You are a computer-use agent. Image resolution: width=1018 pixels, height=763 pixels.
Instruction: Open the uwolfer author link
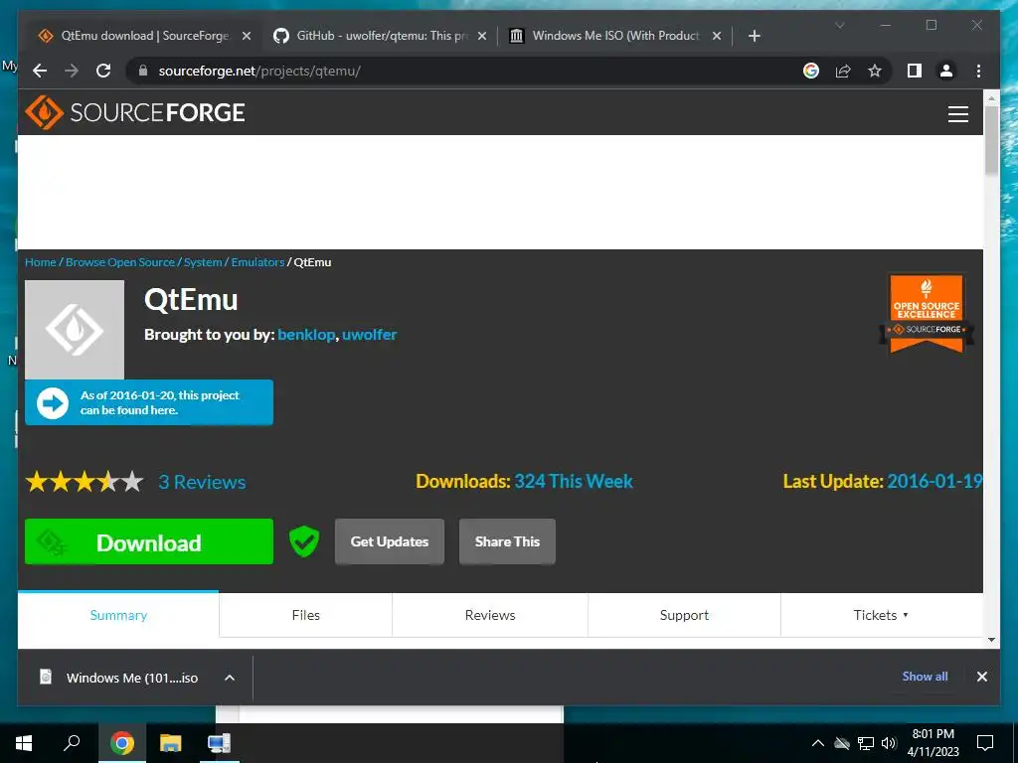(x=370, y=334)
